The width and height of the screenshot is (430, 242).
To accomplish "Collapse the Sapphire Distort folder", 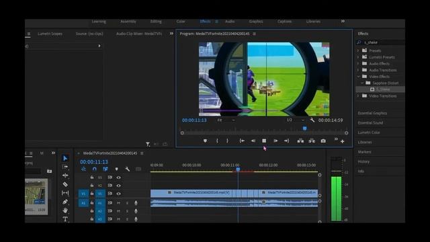I will 362,83.
